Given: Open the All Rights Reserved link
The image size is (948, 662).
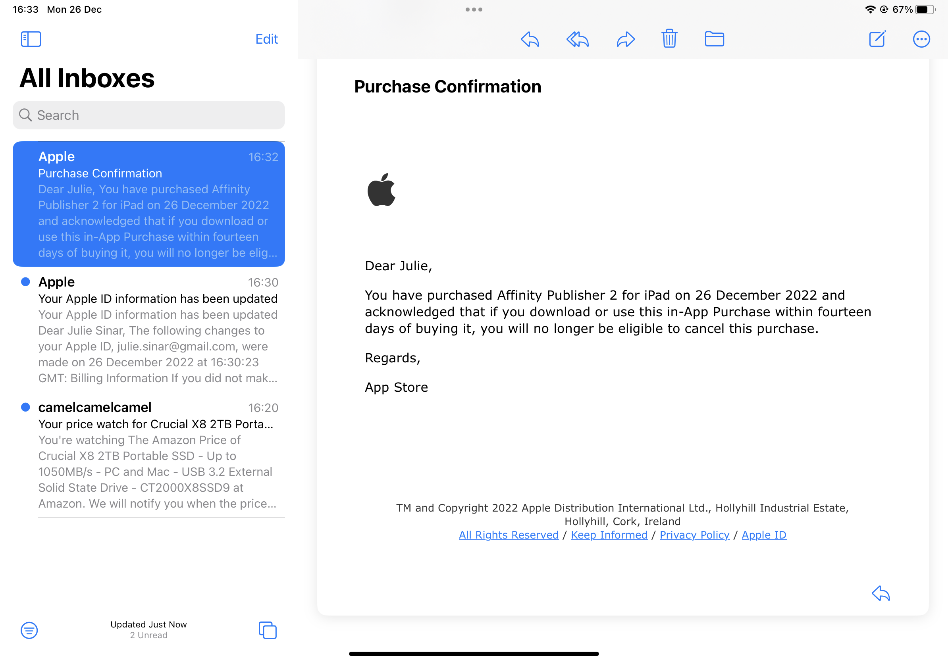Looking at the screenshot, I should [x=508, y=535].
